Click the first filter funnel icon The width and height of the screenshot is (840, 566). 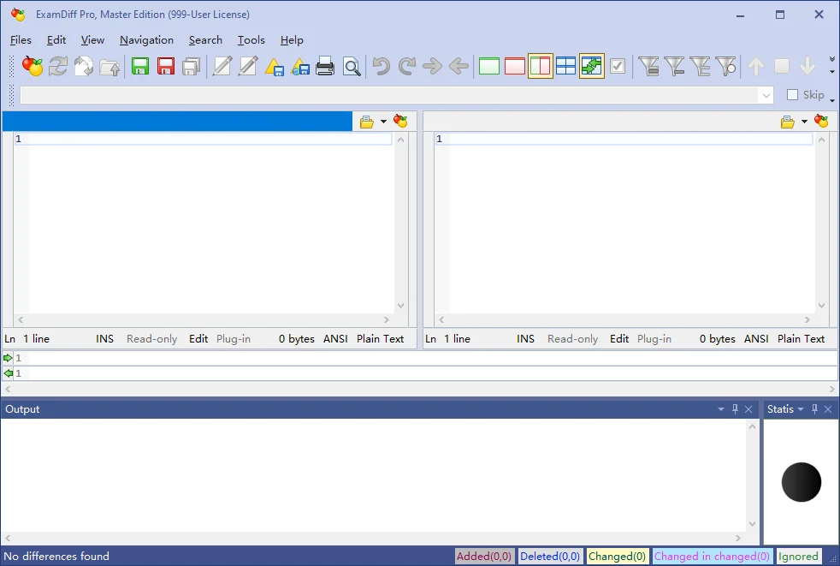click(x=648, y=67)
